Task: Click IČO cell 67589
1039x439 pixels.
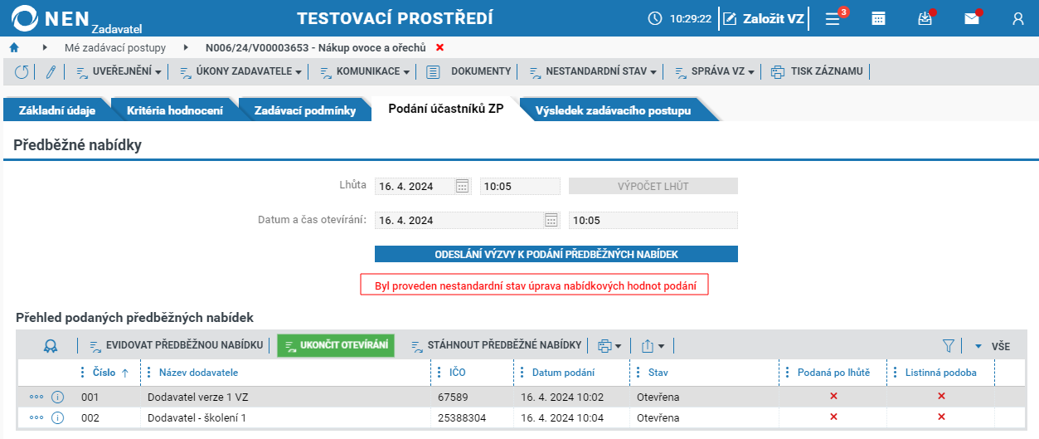Action: [472, 397]
